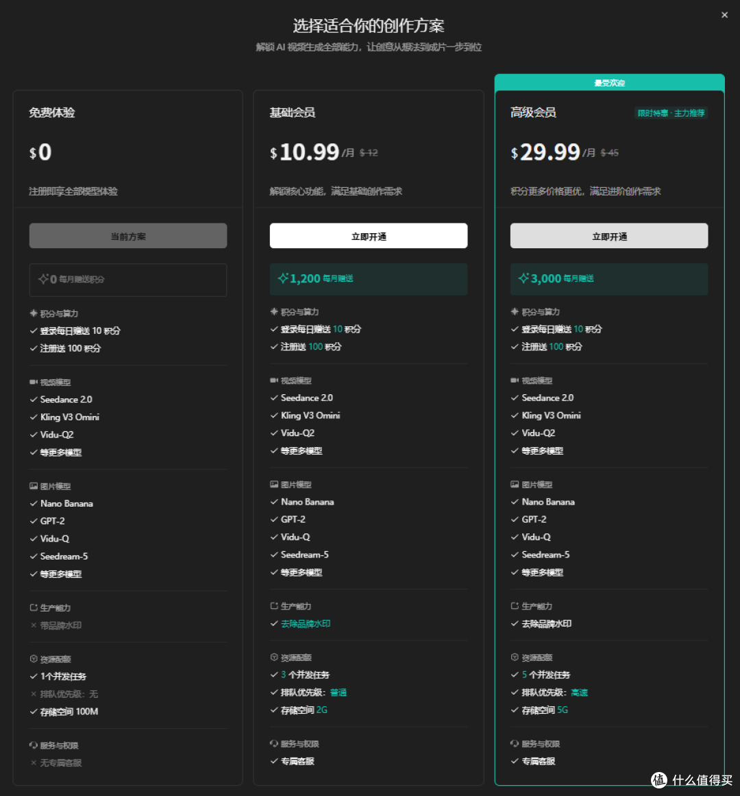Click 生产能力 icon in 基础会员 column
Image resolution: width=740 pixels, height=796 pixels.
coord(274,605)
